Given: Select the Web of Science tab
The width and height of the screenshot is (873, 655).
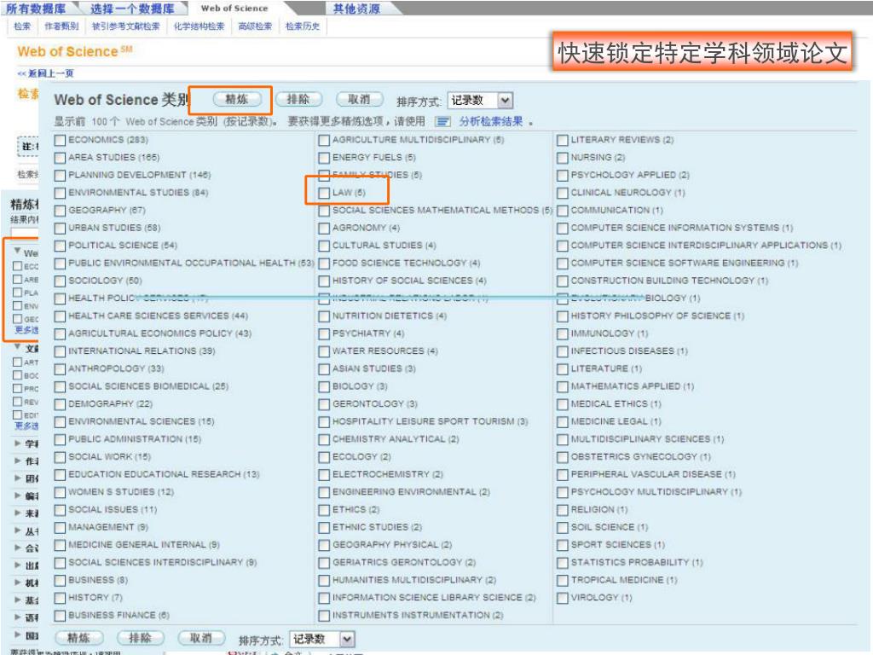Looking at the screenshot, I should [234, 9].
